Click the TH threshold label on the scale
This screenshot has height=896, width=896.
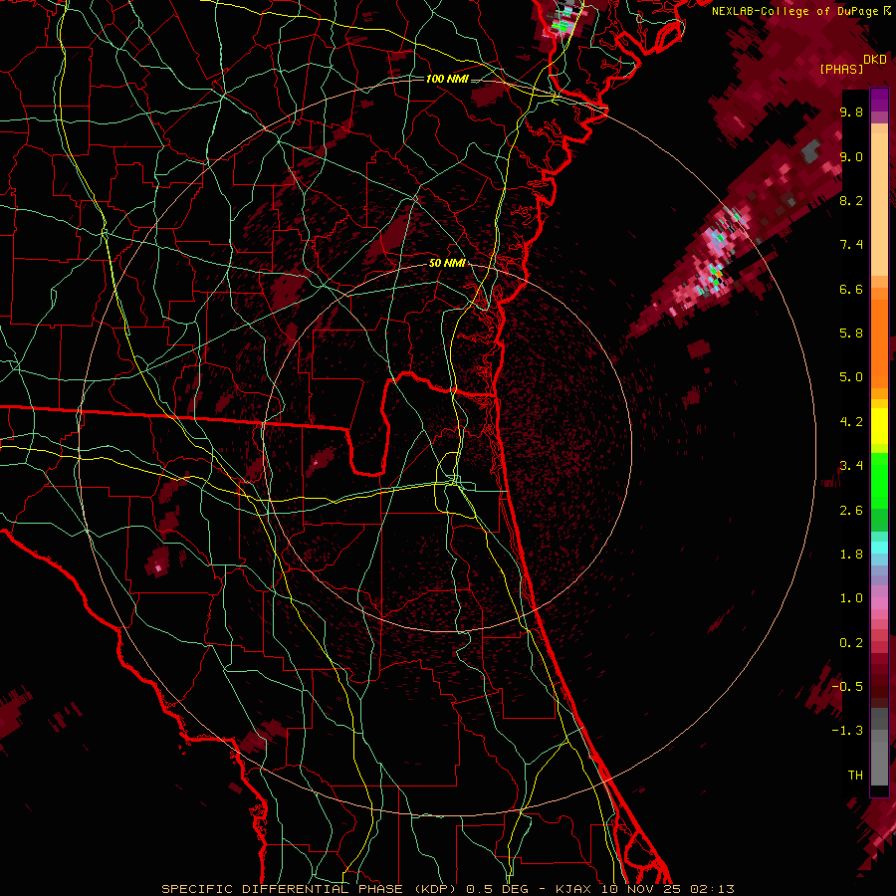coord(855,776)
